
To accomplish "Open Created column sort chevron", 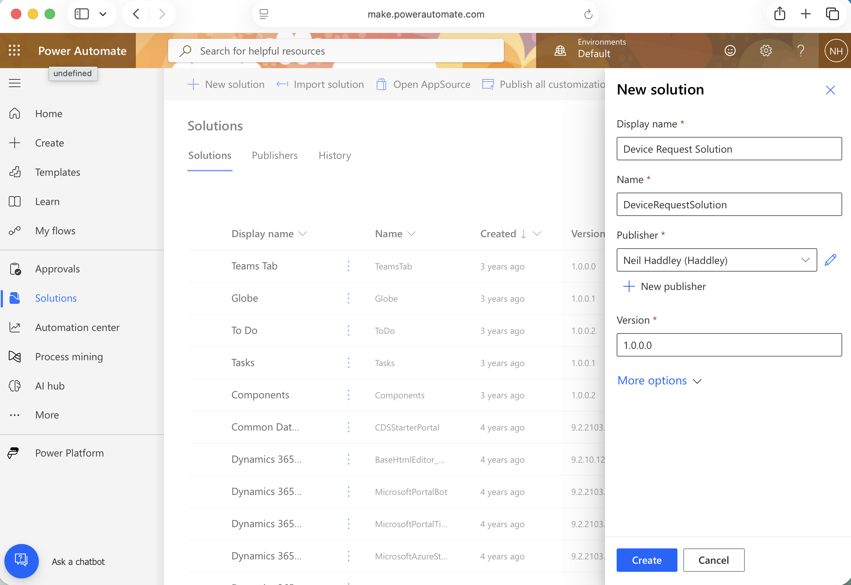I will click(537, 234).
